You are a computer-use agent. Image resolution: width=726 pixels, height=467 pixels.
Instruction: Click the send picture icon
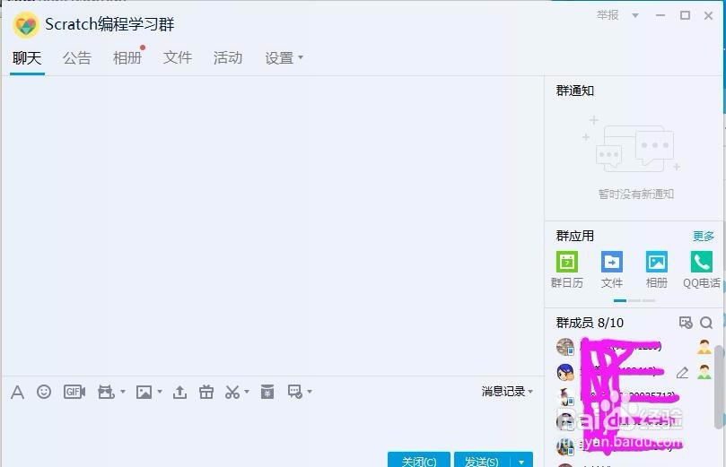pyautogui.click(x=144, y=392)
